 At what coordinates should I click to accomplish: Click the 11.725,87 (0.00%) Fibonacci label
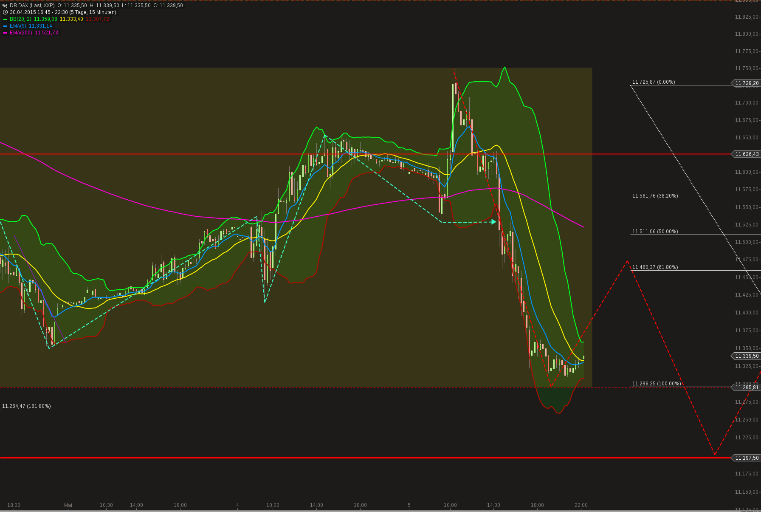[x=654, y=82]
